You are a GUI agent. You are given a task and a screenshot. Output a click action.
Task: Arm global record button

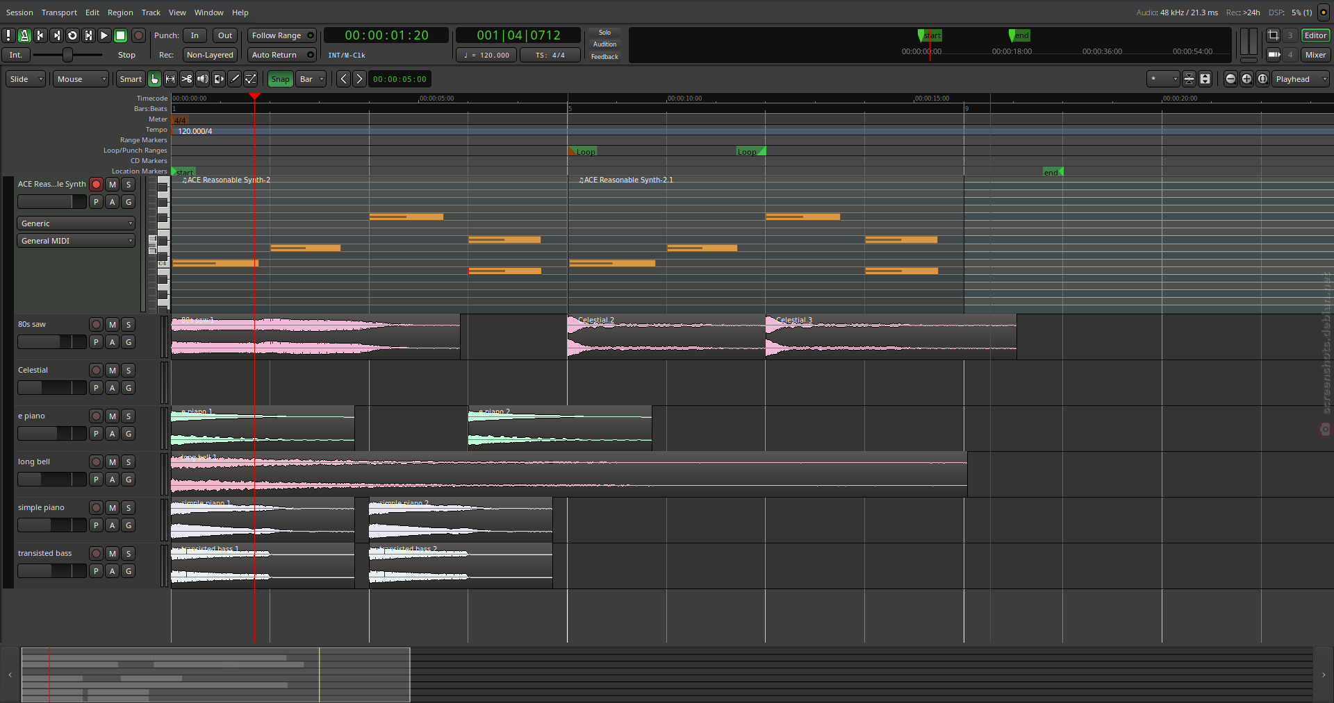coord(138,35)
